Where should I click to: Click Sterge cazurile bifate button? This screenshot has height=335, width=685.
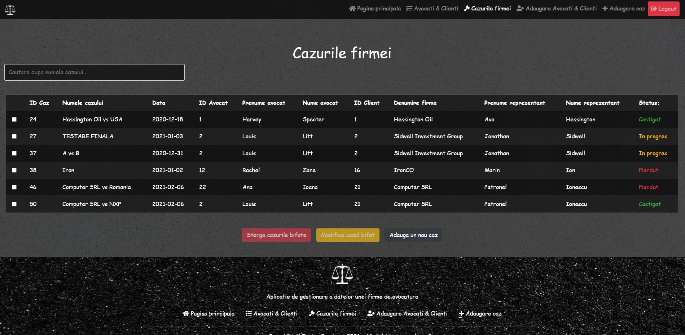click(x=276, y=235)
